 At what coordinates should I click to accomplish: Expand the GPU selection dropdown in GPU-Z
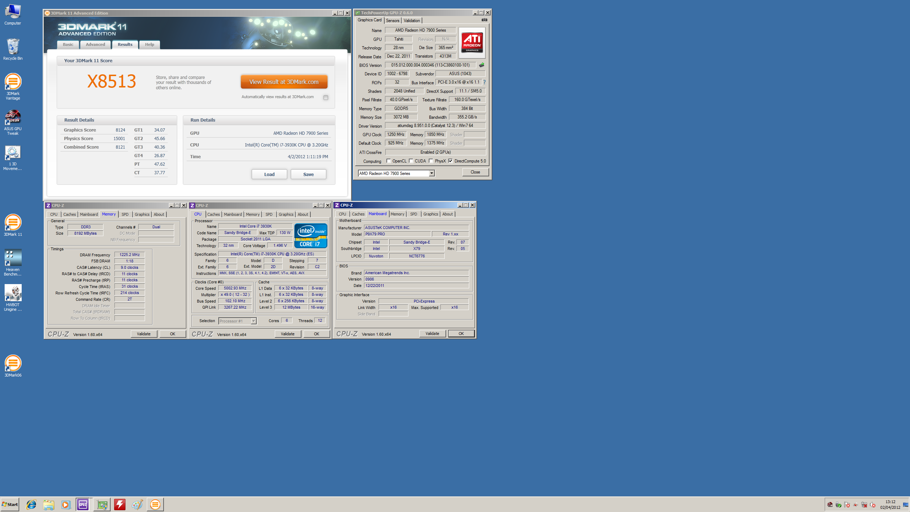point(432,173)
